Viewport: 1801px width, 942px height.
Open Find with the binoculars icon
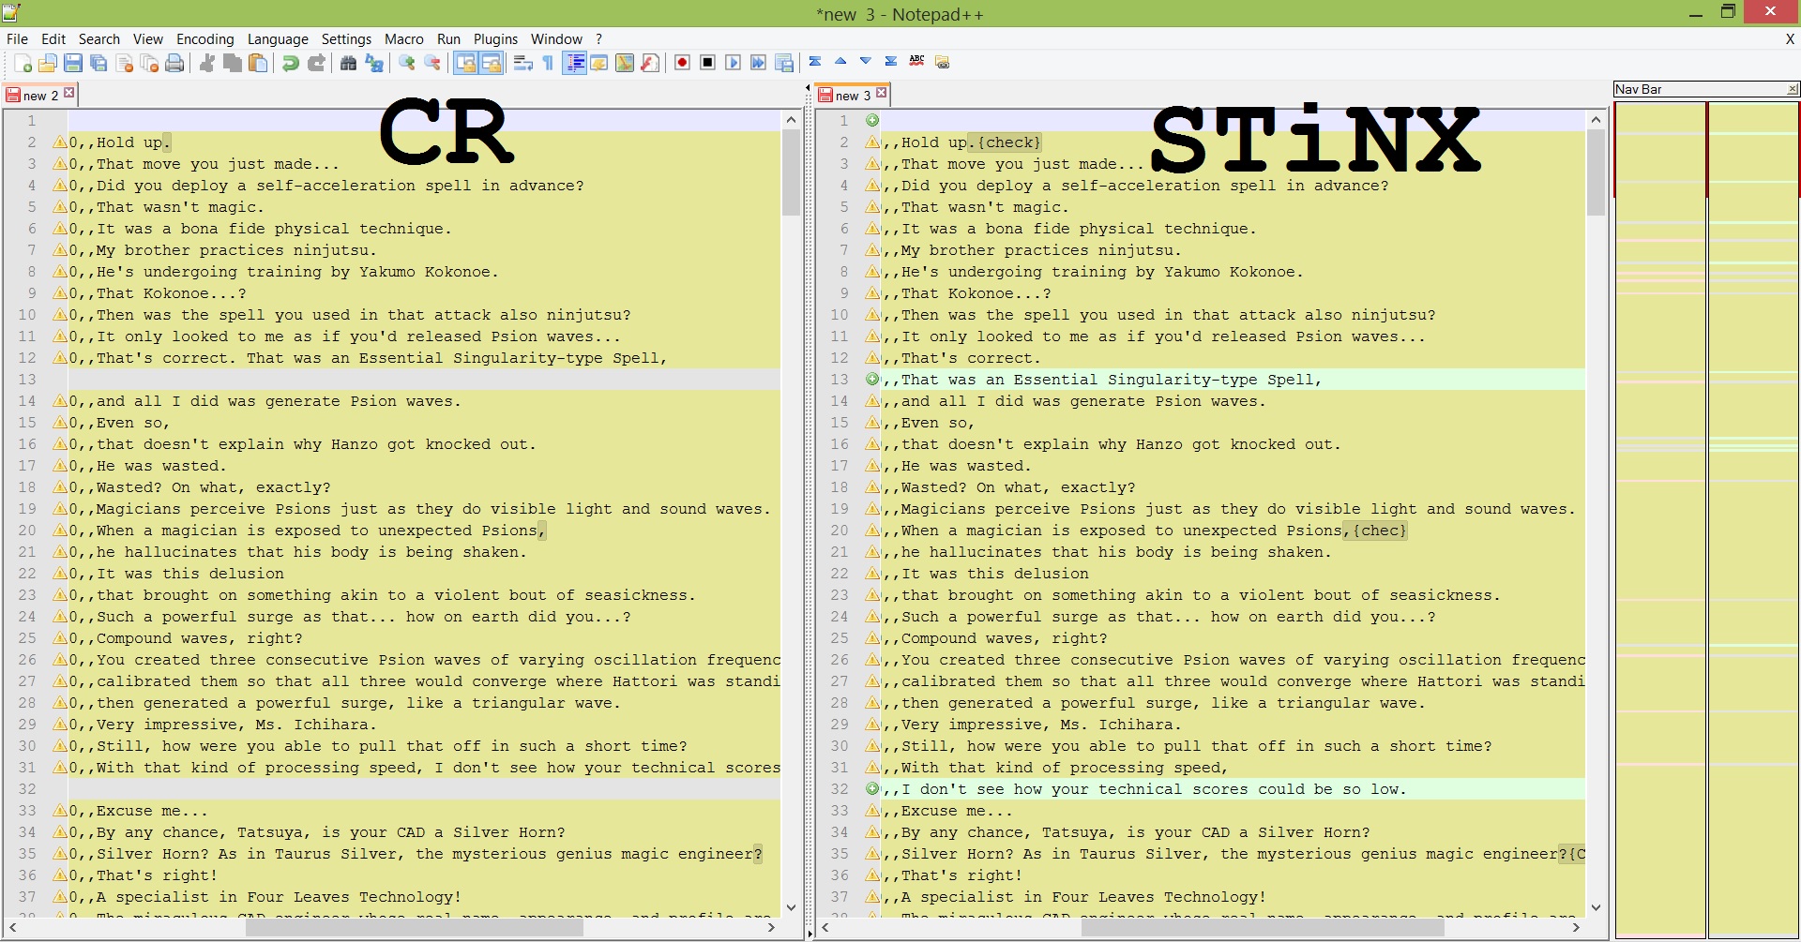tap(348, 63)
